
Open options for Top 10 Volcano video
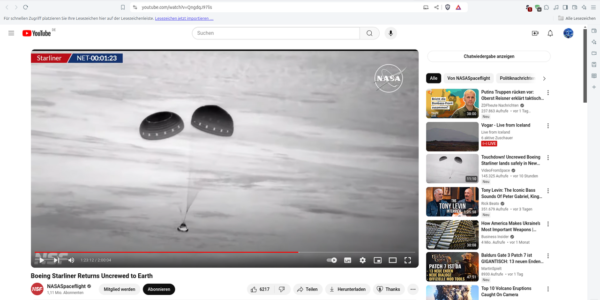pos(548,289)
